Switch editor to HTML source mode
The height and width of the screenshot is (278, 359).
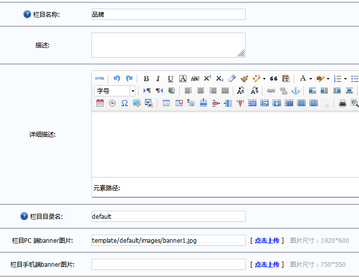(100, 79)
